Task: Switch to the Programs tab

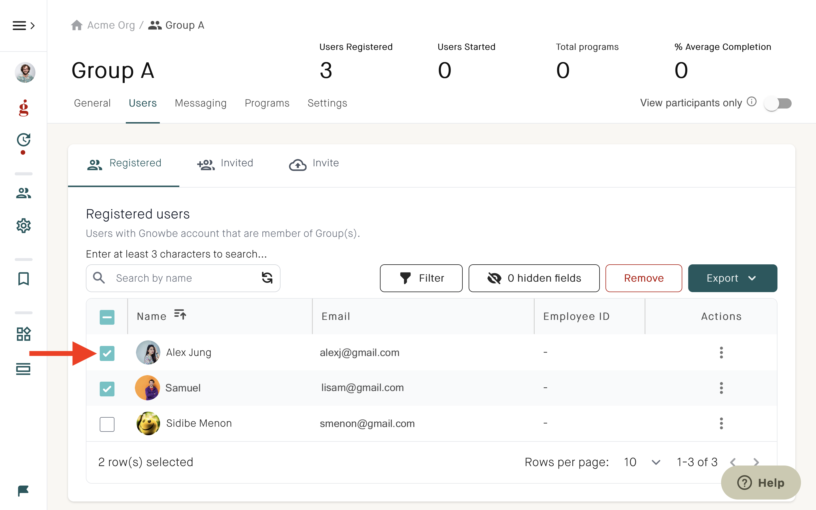Action: tap(267, 103)
